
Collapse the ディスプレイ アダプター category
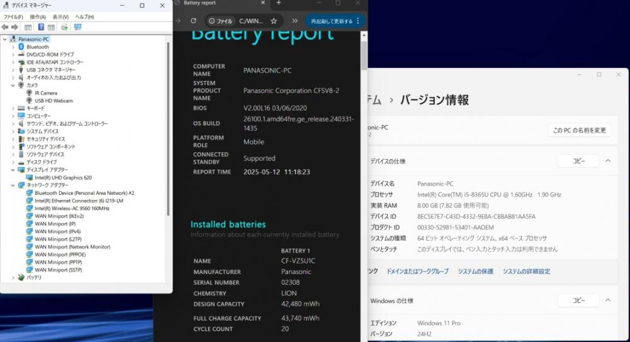[x=13, y=170]
